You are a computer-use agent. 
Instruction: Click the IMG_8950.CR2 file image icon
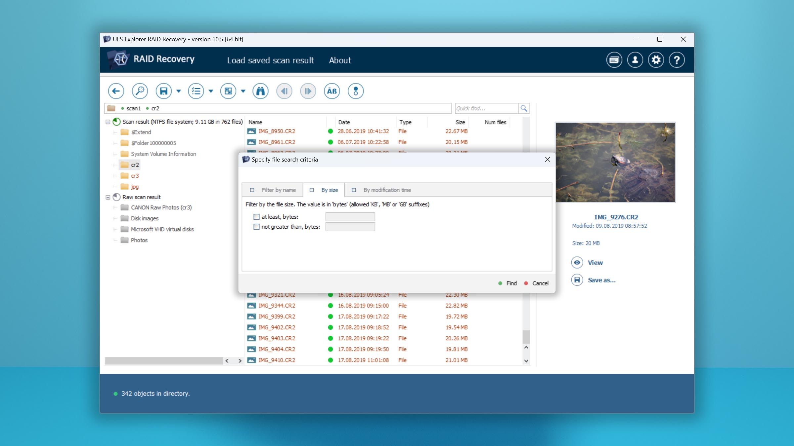click(251, 131)
